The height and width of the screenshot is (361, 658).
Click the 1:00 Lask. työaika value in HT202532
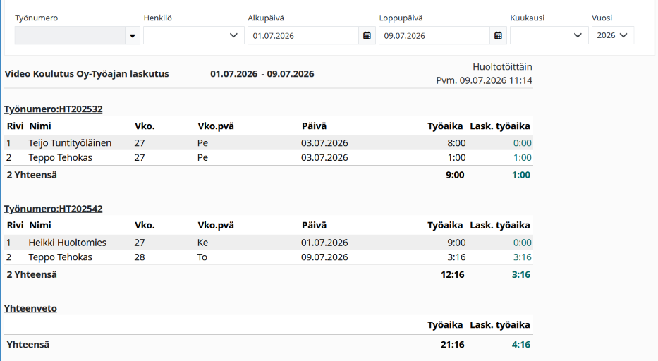click(523, 157)
